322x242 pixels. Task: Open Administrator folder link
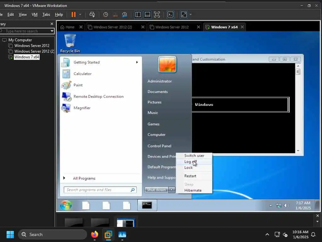click(159, 81)
